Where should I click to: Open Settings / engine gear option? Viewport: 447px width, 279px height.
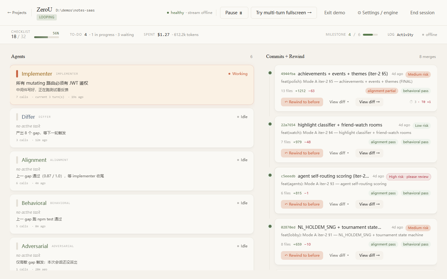point(377,13)
